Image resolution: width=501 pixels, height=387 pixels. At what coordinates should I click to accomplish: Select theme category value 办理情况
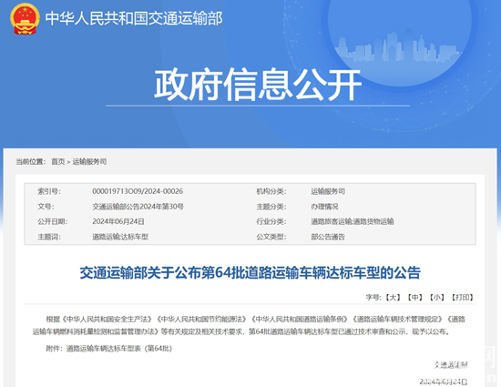pyautogui.click(x=324, y=207)
